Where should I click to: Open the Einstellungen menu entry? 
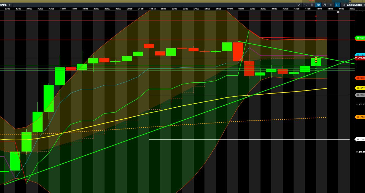point(355,5)
